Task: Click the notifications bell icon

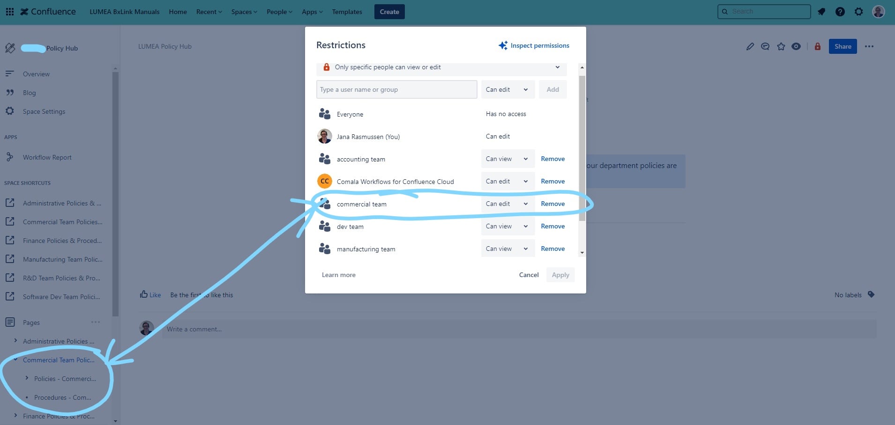Action: 821,12
